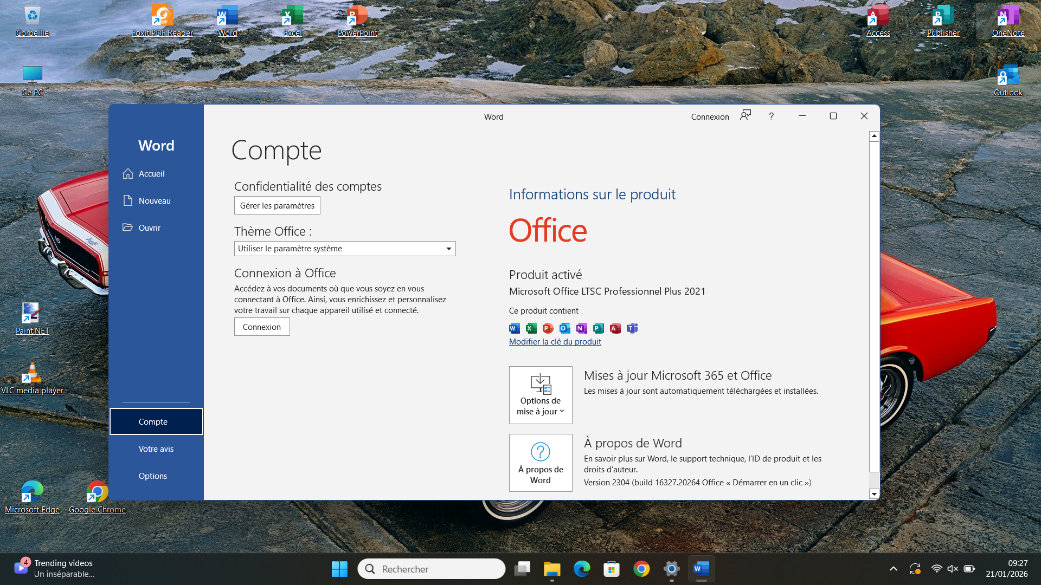Viewport: 1041px width, 585px height.
Task: Open Task View in the taskbar
Action: coord(522,569)
